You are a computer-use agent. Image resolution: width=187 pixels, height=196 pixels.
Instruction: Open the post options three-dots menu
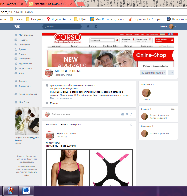131,134
